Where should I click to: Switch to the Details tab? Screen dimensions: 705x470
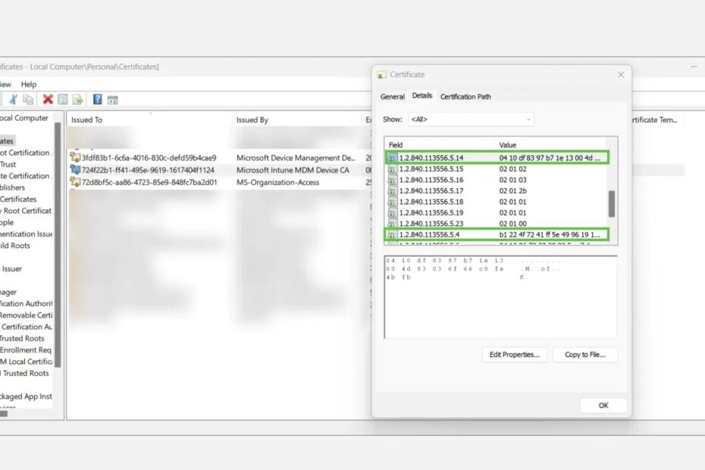pos(422,96)
